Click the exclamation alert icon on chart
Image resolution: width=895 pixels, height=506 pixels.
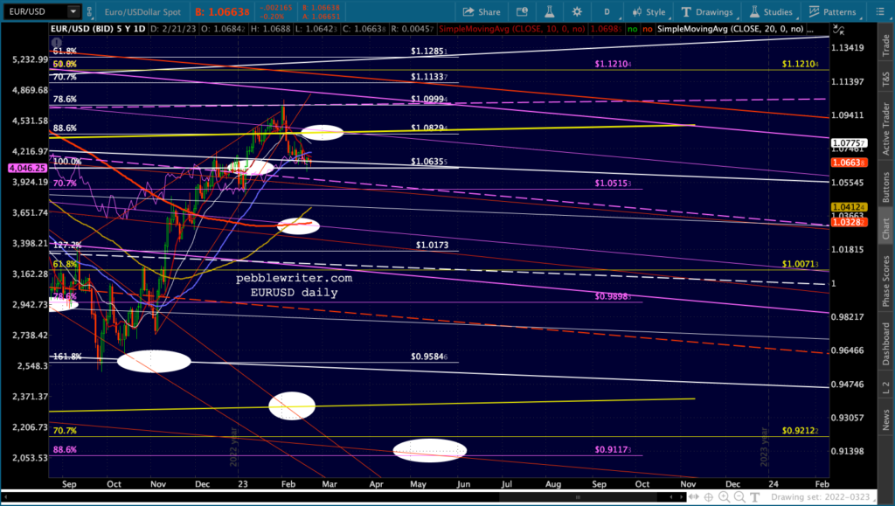pos(57,43)
